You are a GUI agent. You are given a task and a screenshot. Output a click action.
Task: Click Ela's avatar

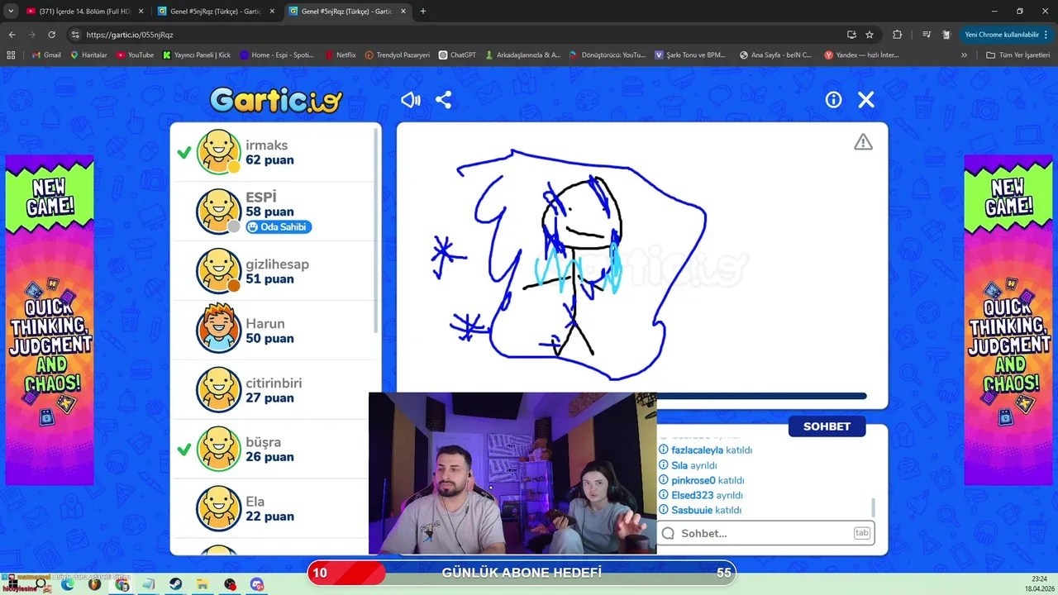tap(218, 509)
